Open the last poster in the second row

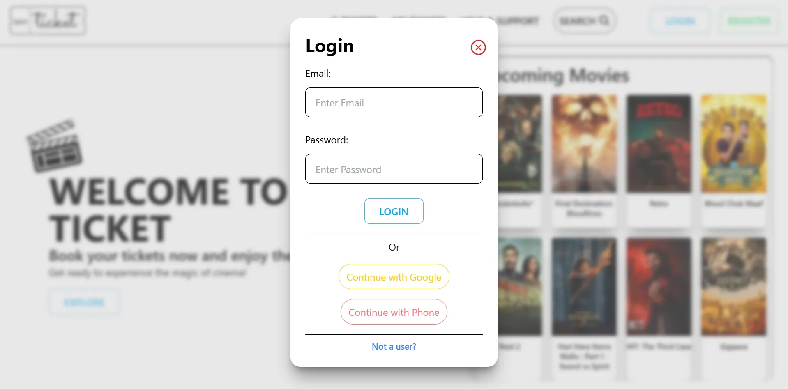733,287
